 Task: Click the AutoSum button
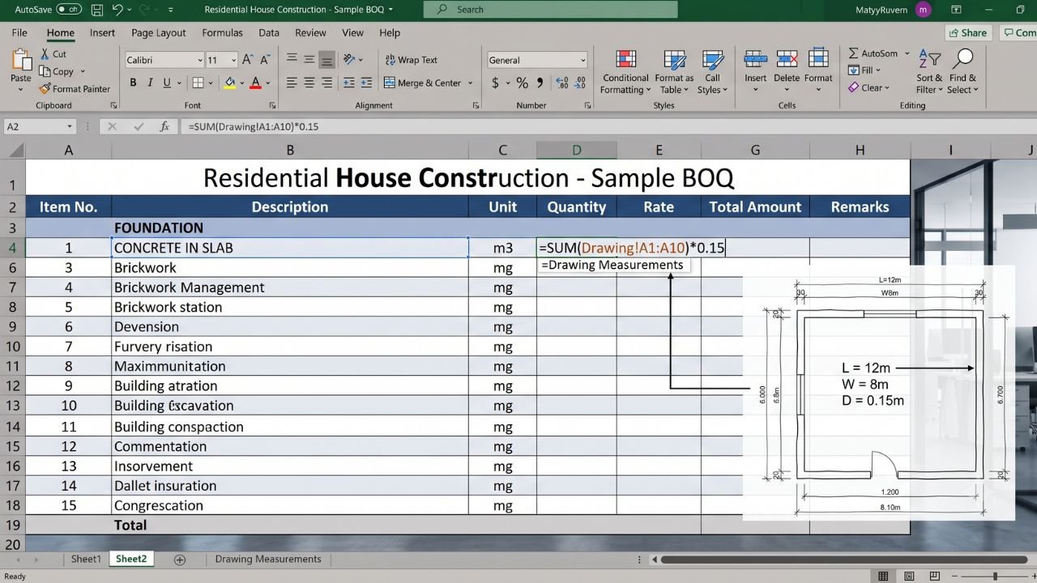click(873, 53)
